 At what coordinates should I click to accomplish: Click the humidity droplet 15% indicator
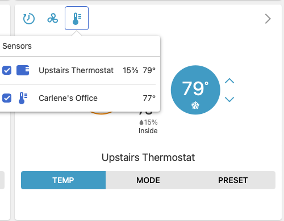[148, 122]
